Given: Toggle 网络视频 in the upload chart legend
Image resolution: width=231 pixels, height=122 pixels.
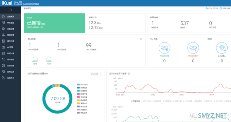Looking at the screenshot, I should coord(157,101).
